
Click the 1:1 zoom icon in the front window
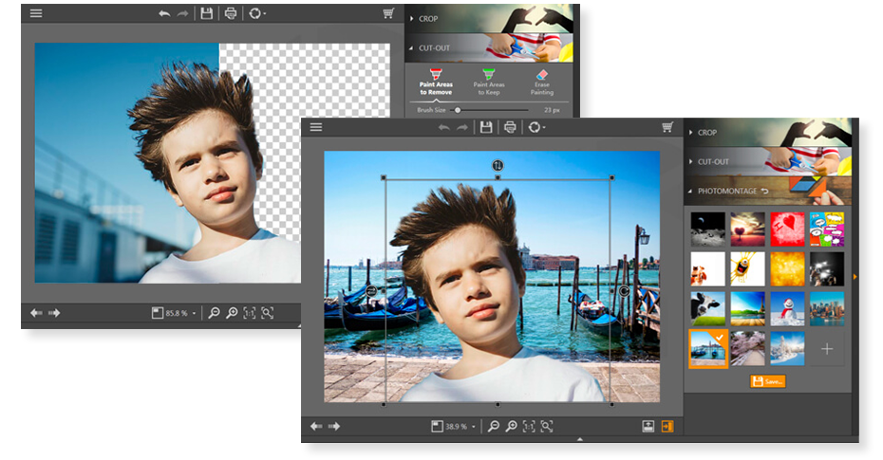[x=529, y=426]
